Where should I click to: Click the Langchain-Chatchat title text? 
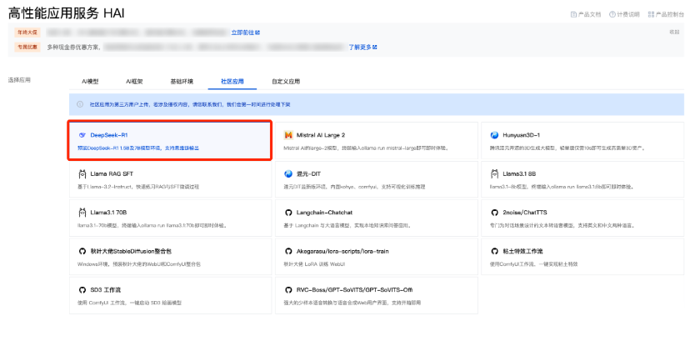pyautogui.click(x=324, y=213)
